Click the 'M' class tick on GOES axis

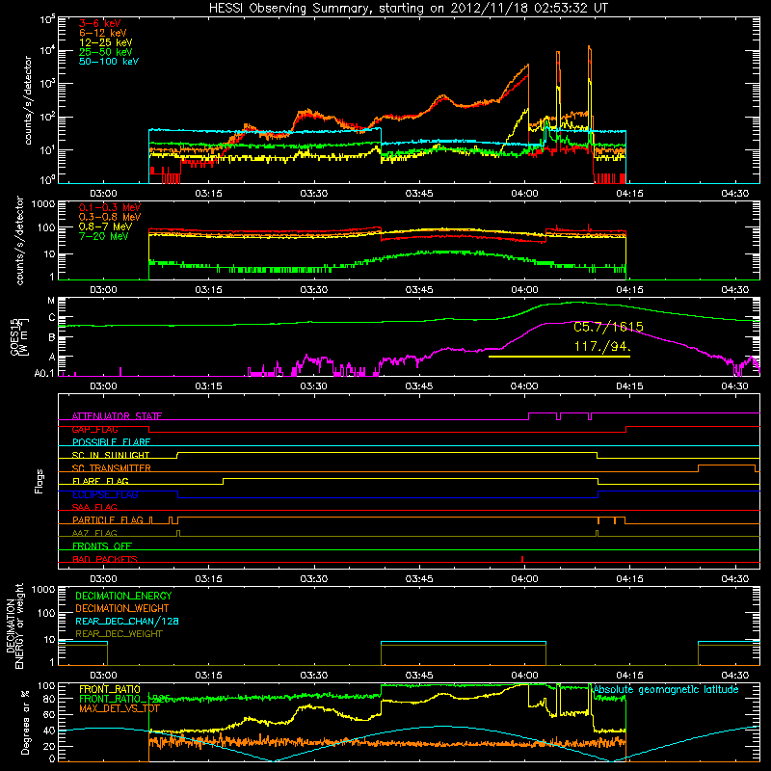[51, 301]
